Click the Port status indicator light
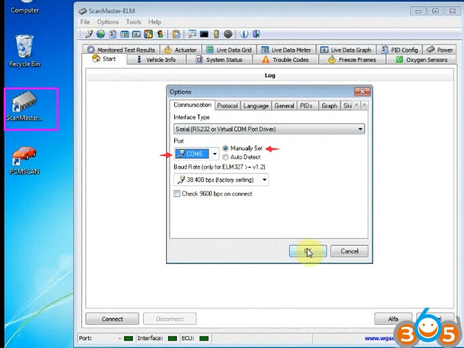Viewport: 464px width, 348px height. pyautogui.click(x=128, y=338)
